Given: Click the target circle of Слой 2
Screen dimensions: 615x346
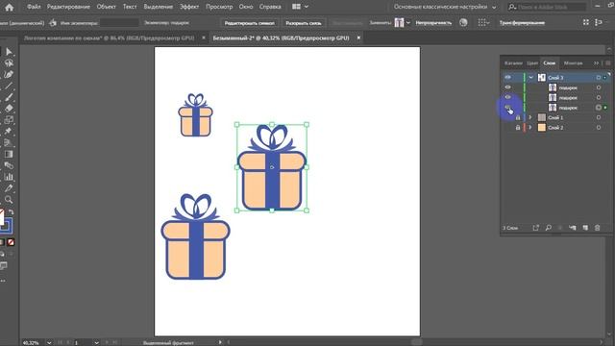Looking at the screenshot, I should coord(599,128).
